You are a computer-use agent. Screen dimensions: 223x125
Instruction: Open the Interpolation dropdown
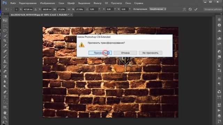[x=158, y=9]
